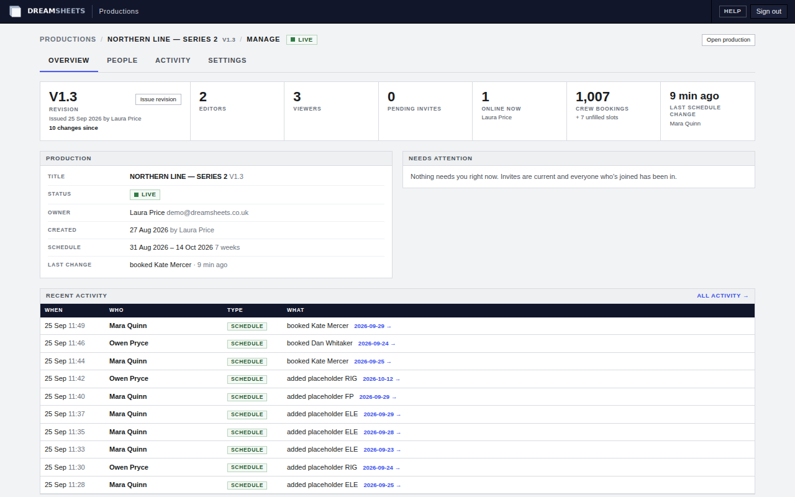This screenshot has width=795, height=497.
Task: Open 2026-09-29 link for placeholder FP
Action: click(x=378, y=397)
